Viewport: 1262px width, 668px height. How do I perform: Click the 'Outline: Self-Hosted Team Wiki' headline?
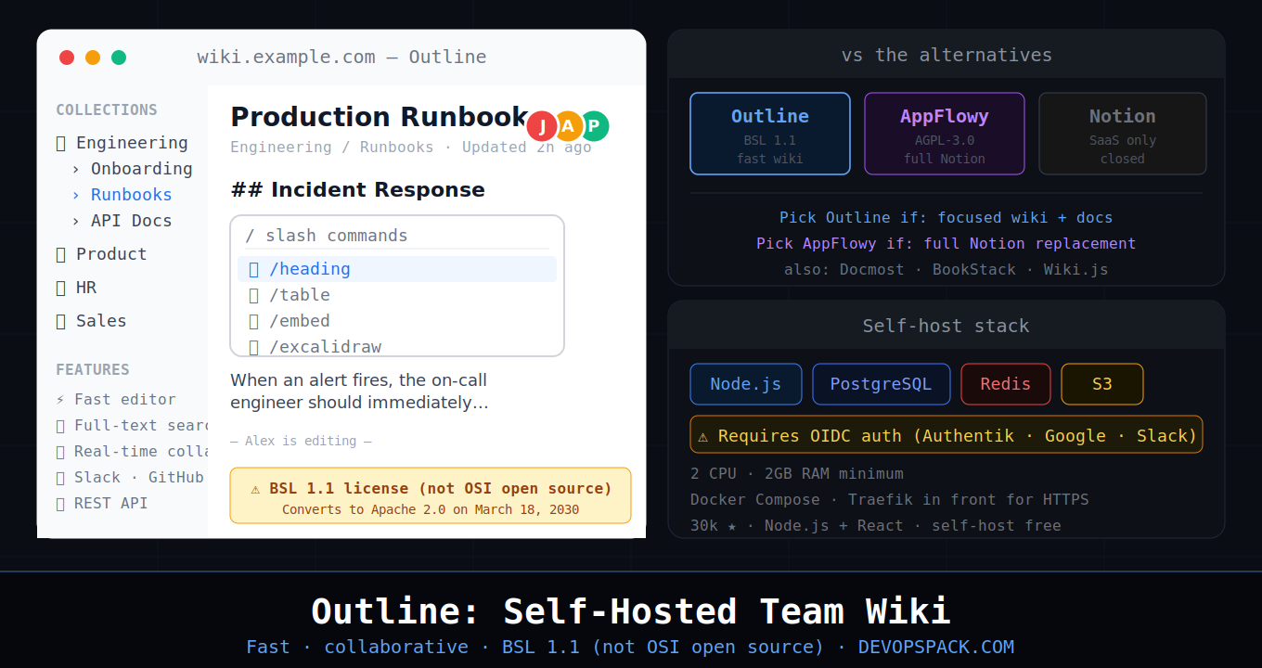tap(631, 611)
